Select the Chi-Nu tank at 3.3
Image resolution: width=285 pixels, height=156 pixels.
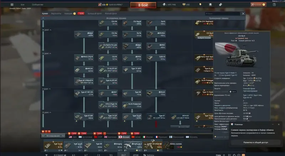108,34
